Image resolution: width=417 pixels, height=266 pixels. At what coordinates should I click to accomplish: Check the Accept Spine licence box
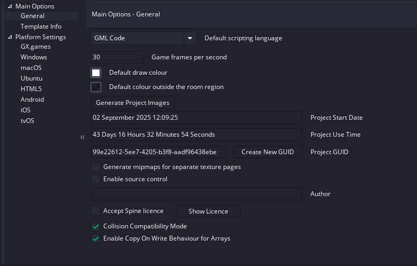[x=95, y=211]
